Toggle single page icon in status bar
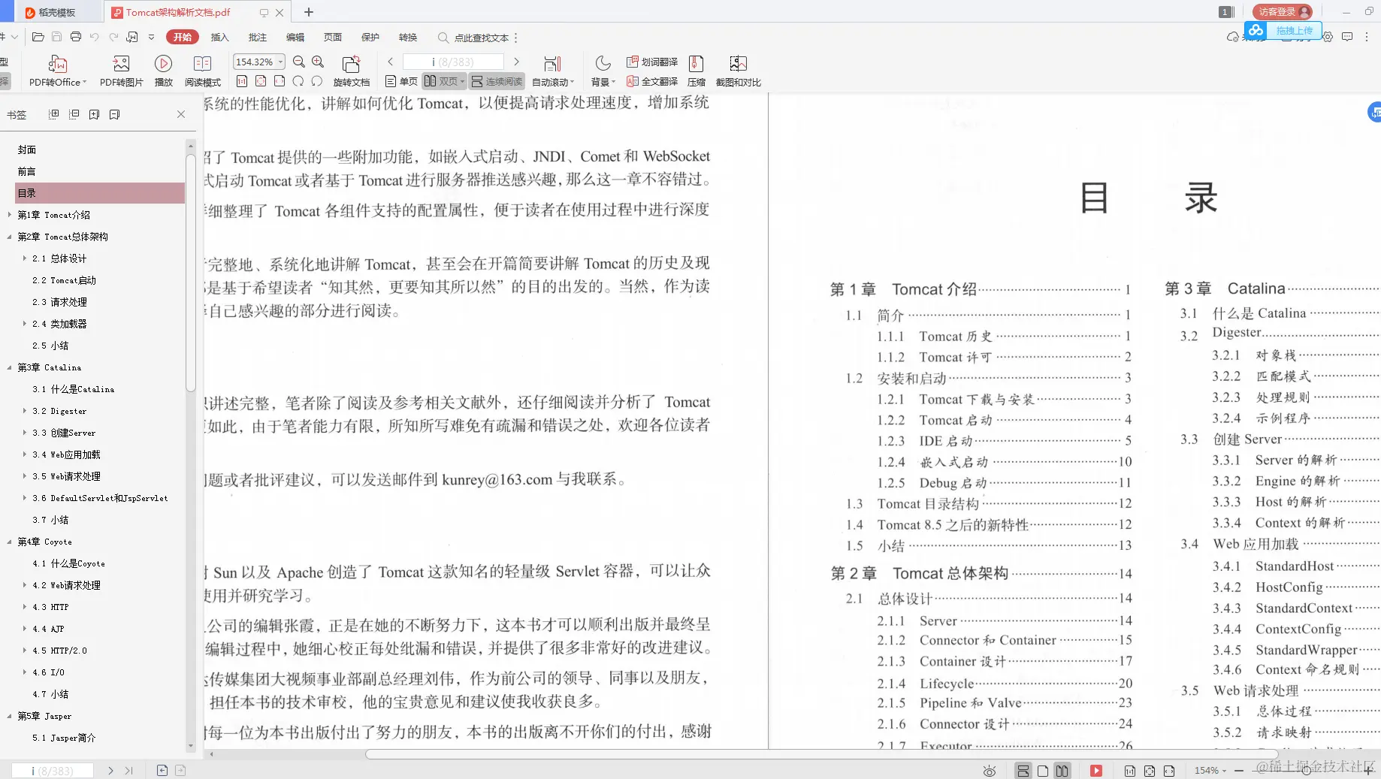 point(1043,771)
